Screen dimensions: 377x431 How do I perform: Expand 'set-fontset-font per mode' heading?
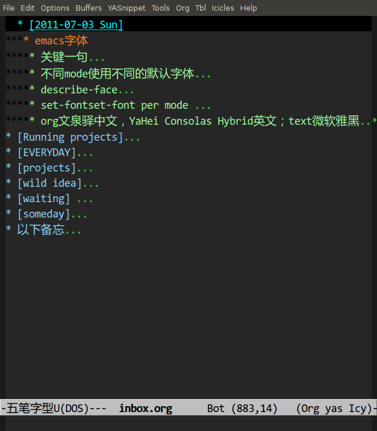(x=114, y=105)
